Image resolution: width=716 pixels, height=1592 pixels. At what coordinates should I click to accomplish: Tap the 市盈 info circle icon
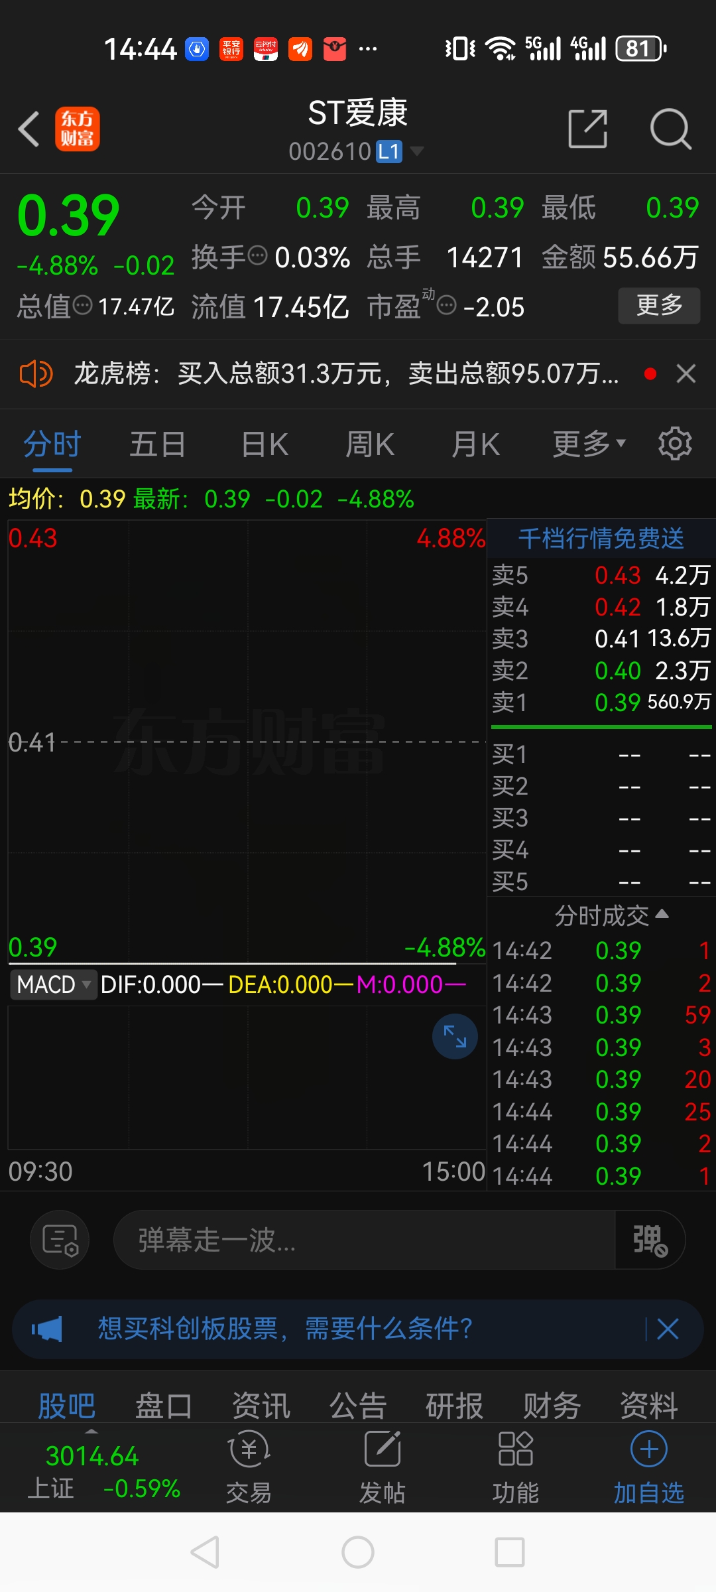coord(447,306)
